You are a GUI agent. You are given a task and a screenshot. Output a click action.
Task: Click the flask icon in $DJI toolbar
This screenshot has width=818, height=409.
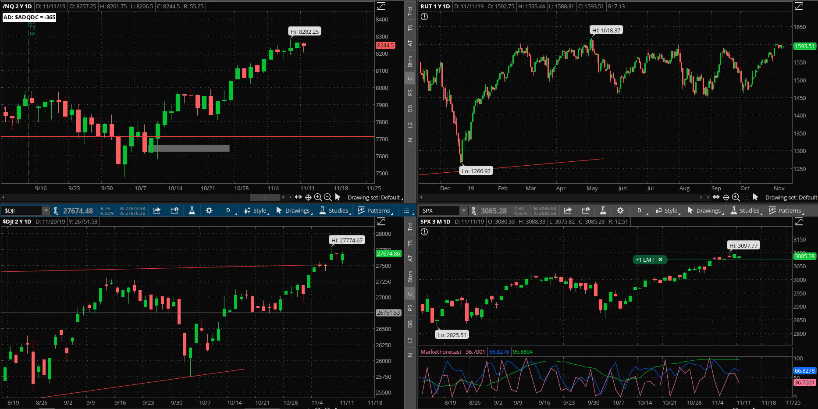[192, 210]
